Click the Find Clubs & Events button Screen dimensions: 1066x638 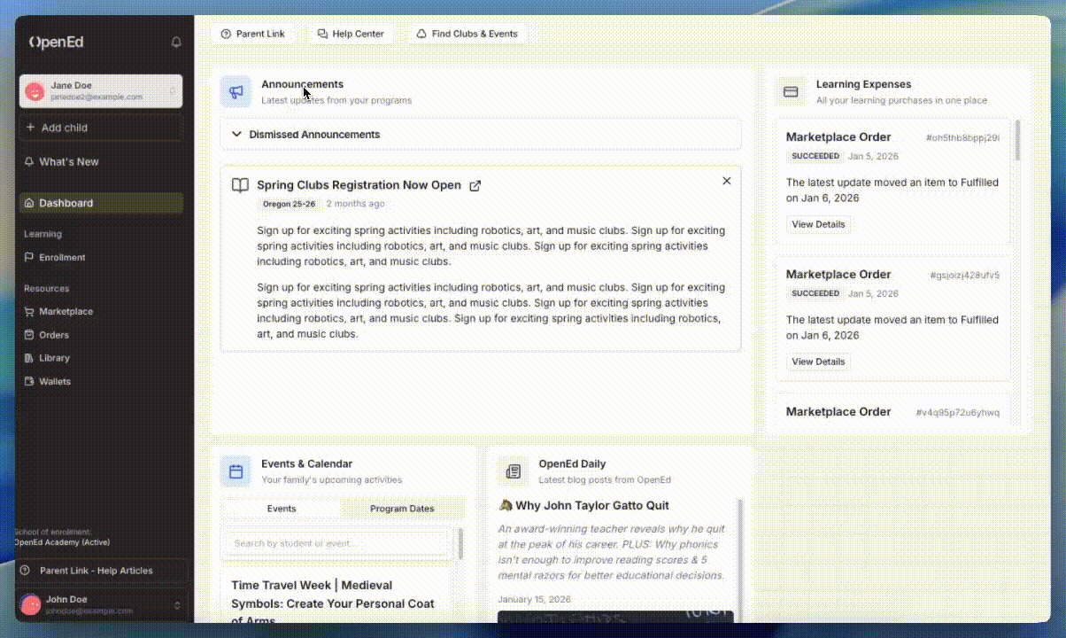click(x=467, y=34)
